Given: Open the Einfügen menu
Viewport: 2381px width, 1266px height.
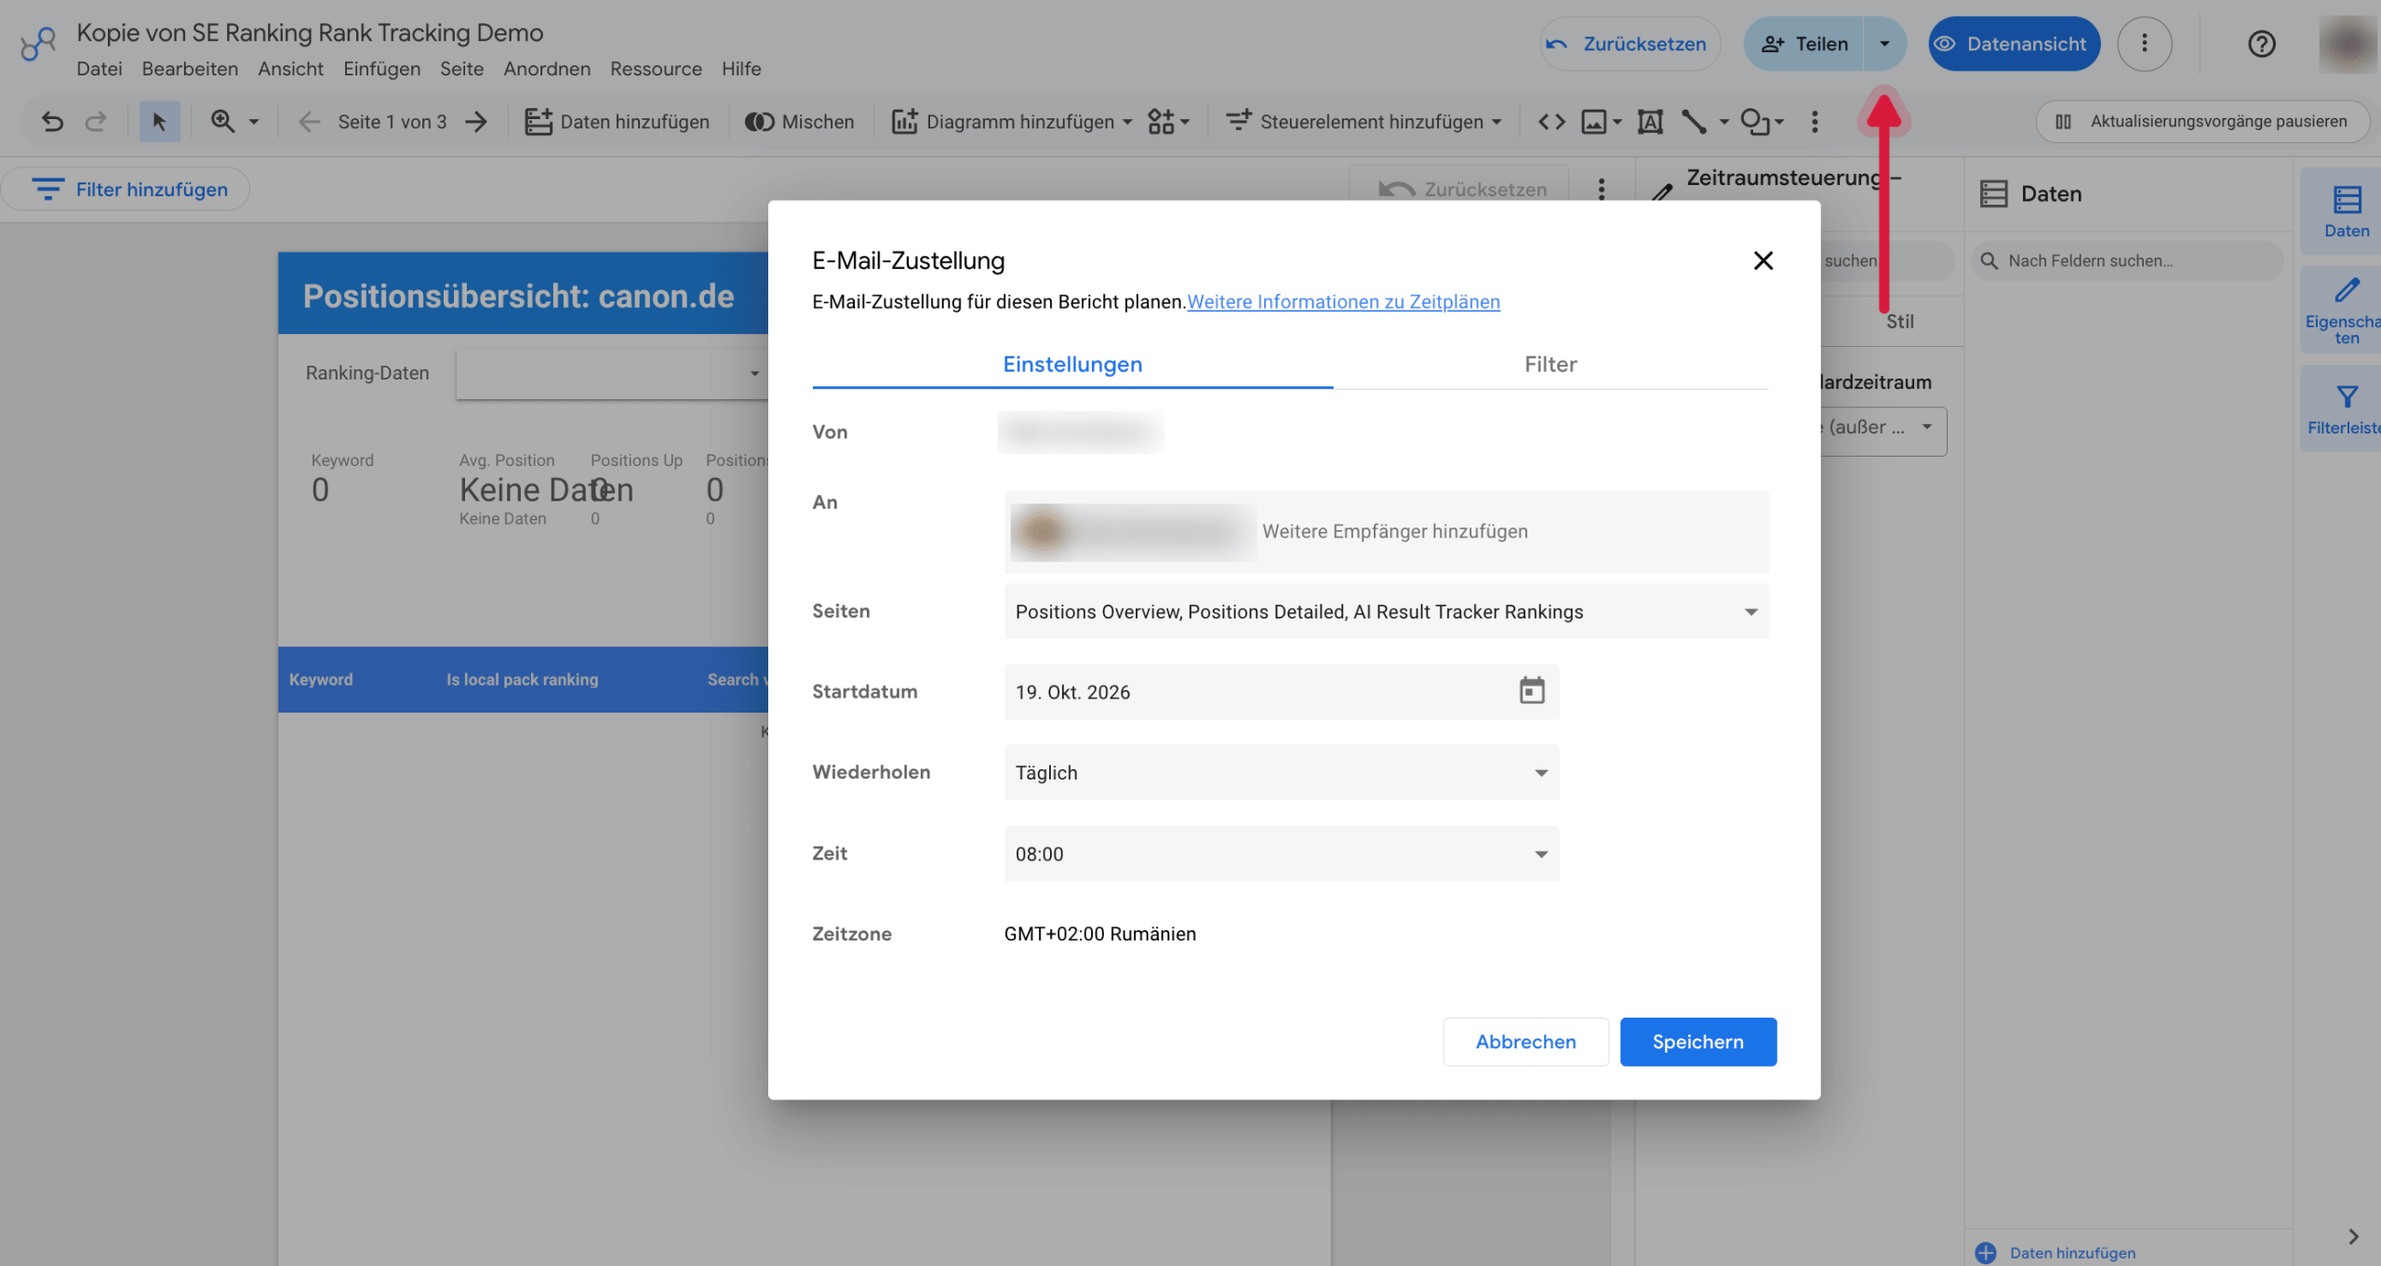Looking at the screenshot, I should click(381, 69).
